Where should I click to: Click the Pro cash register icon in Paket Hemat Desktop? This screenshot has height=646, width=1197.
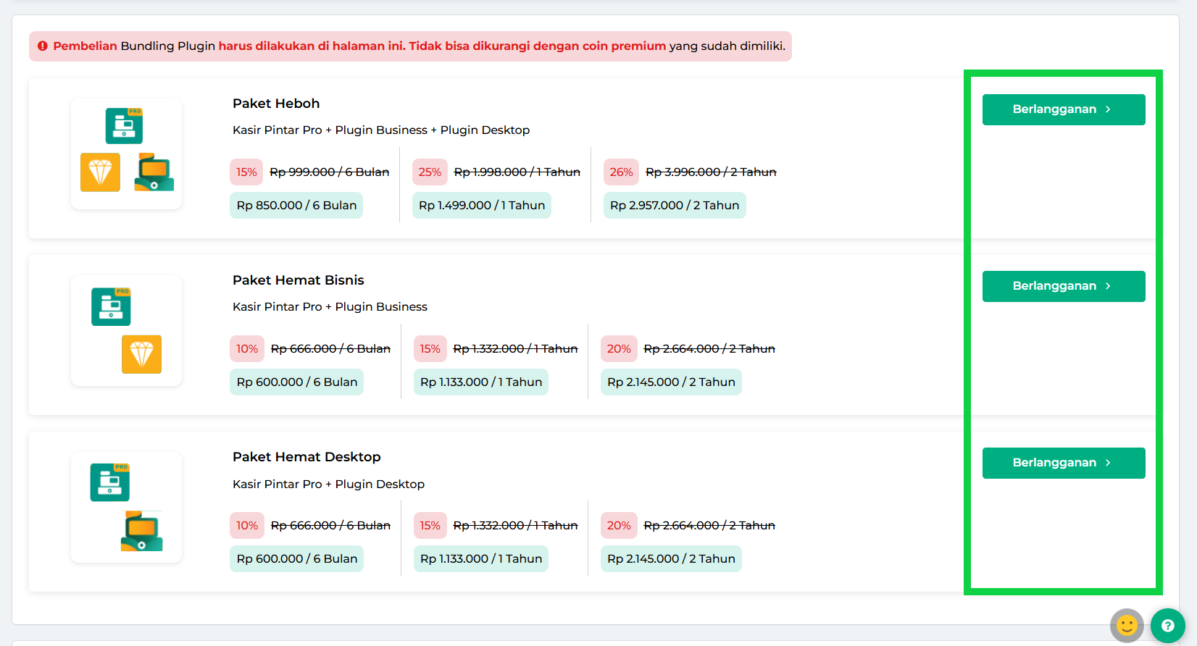pyautogui.click(x=109, y=482)
